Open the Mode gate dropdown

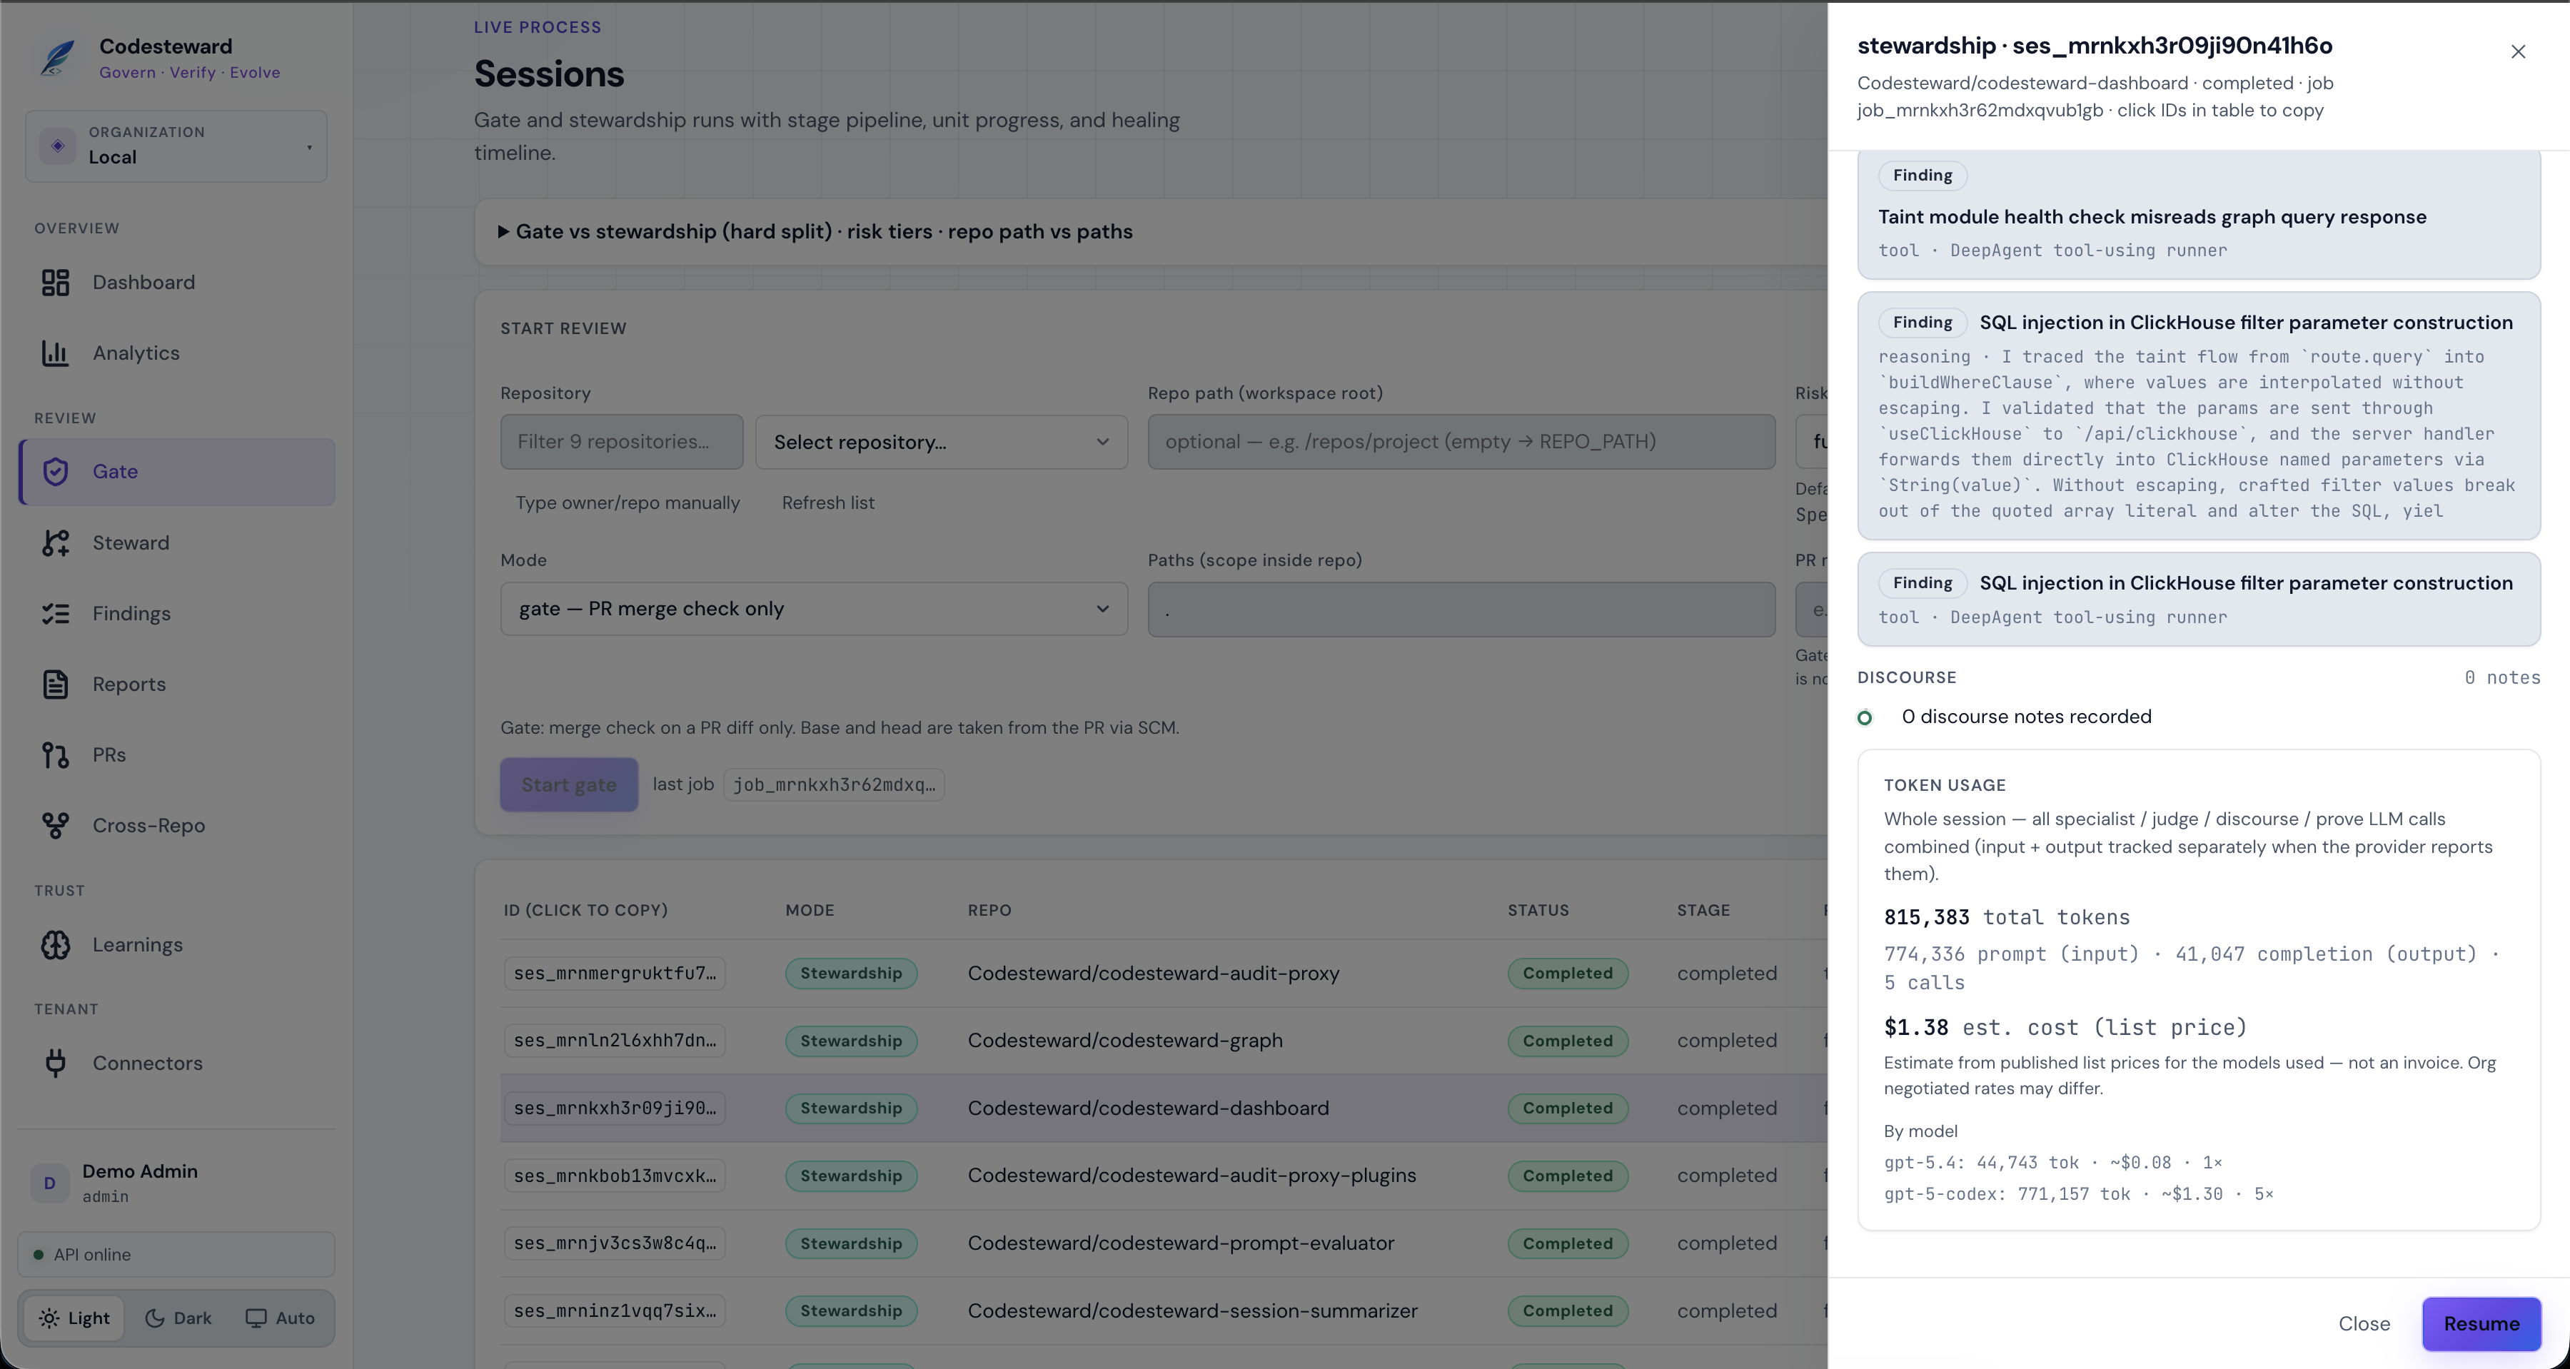click(814, 609)
